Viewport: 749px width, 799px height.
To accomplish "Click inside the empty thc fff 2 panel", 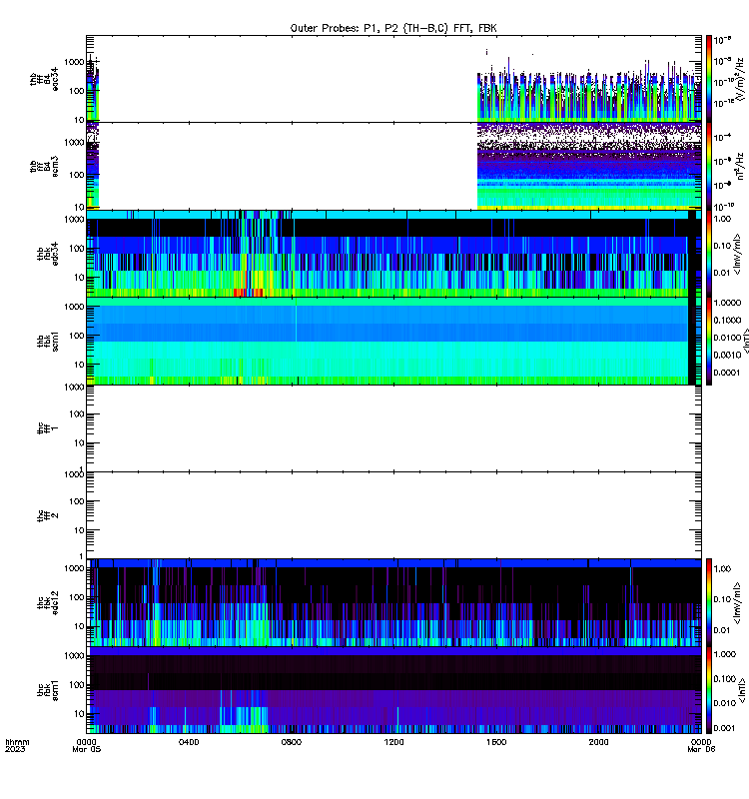I will coord(393,515).
